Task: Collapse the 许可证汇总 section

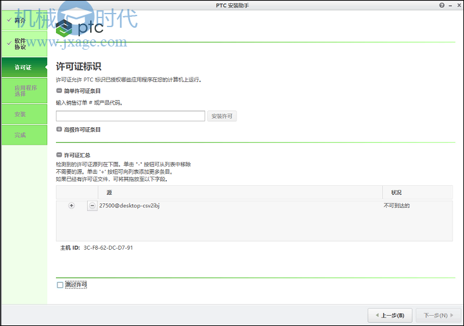Action: pyautogui.click(x=59, y=155)
